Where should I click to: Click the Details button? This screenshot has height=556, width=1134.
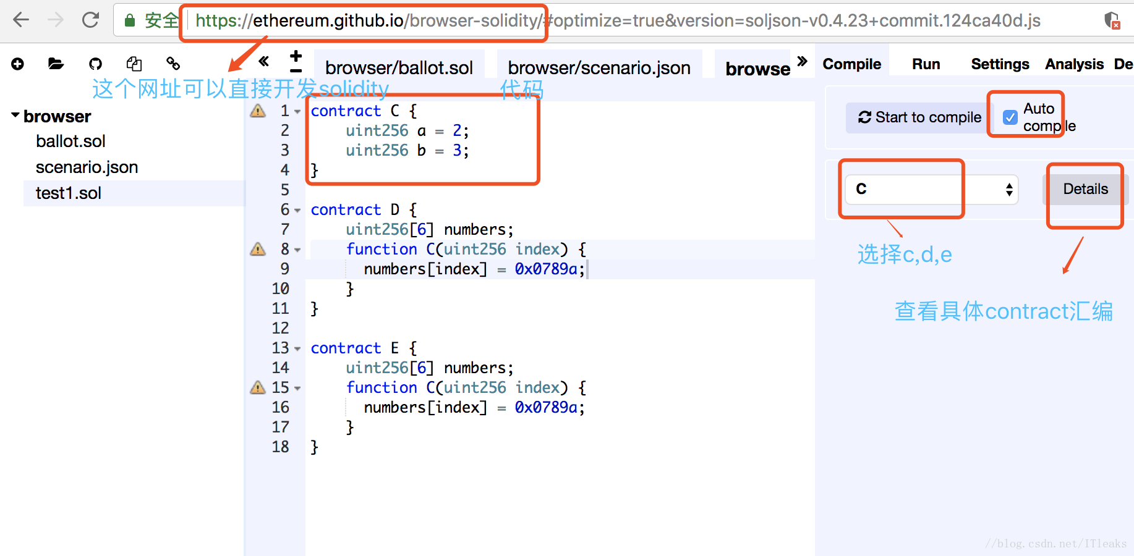pos(1085,189)
